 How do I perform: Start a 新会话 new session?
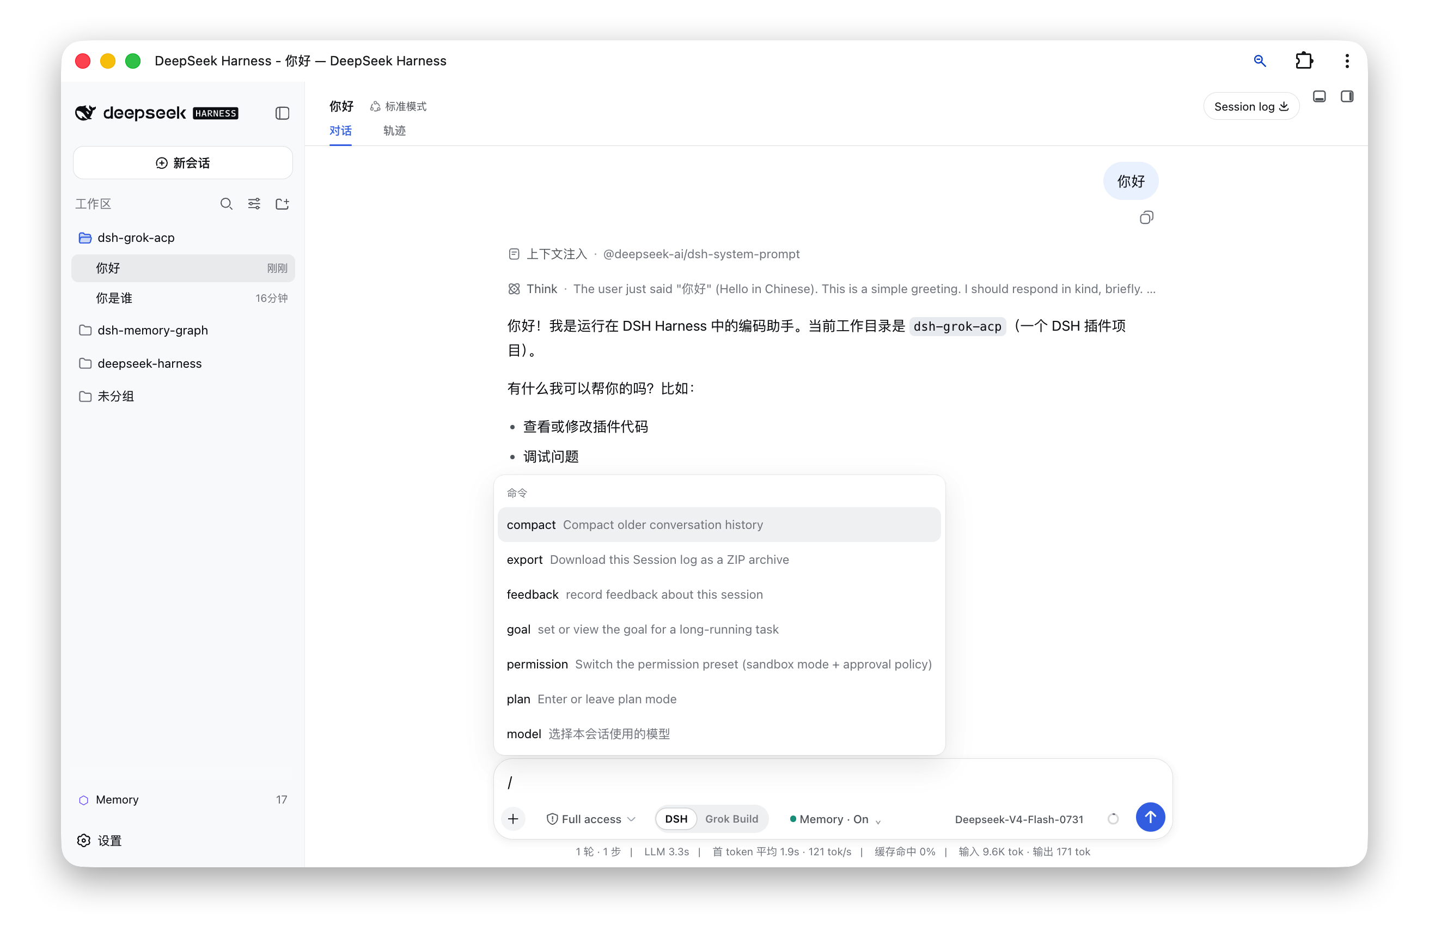tap(182, 163)
